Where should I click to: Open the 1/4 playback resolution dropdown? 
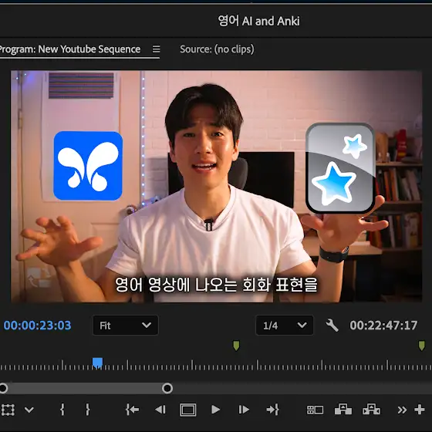tap(285, 326)
